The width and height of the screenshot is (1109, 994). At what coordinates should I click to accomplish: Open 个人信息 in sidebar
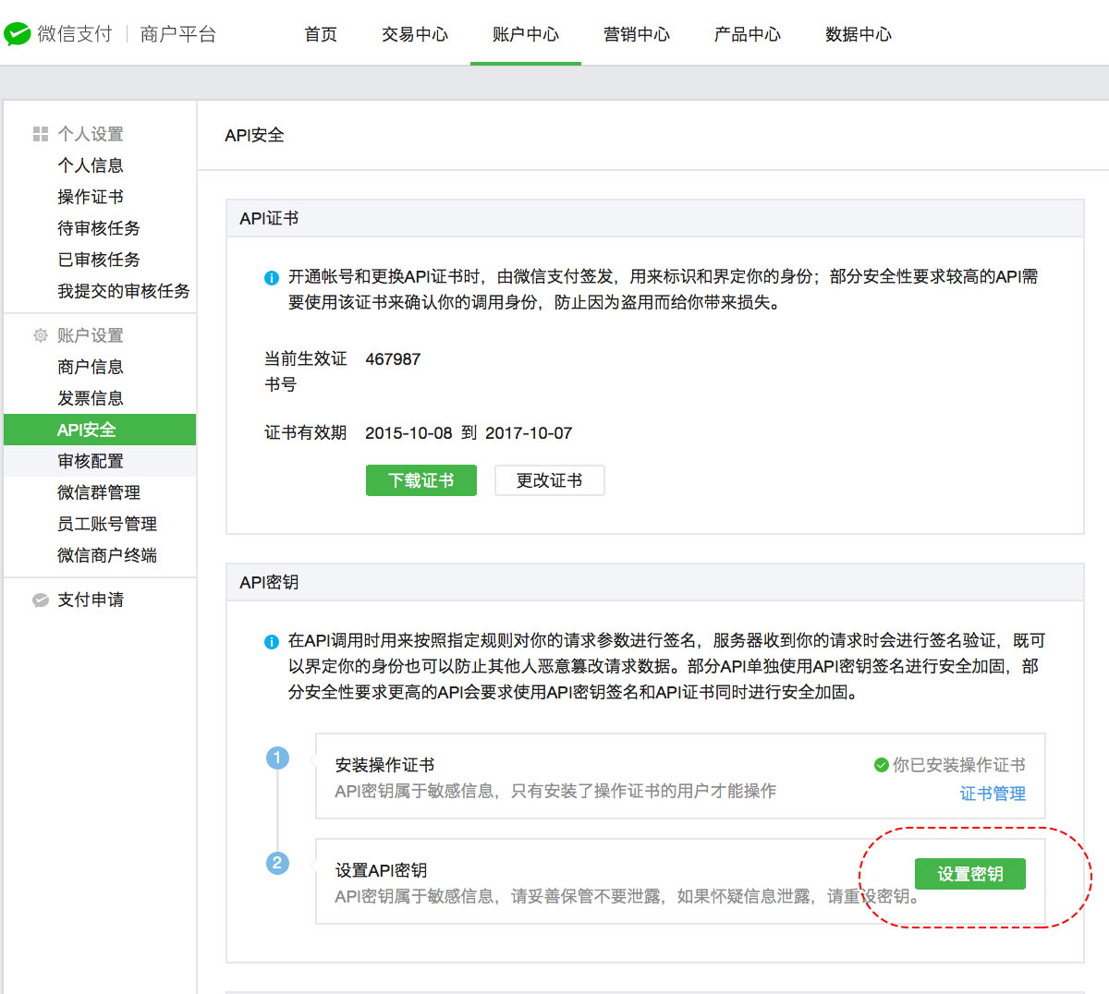(91, 165)
